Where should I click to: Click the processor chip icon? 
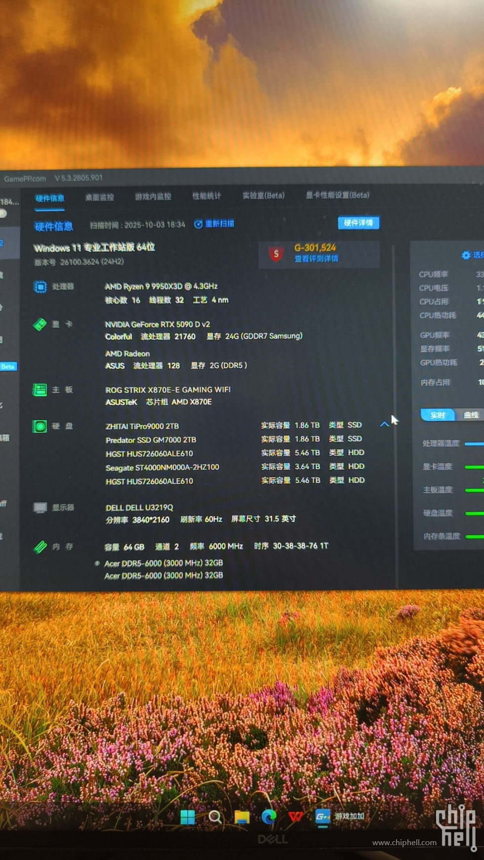pos(40,287)
